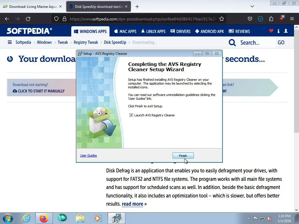Show hidden tray icons arrow
This screenshot has height=224, width=299.
248,218
